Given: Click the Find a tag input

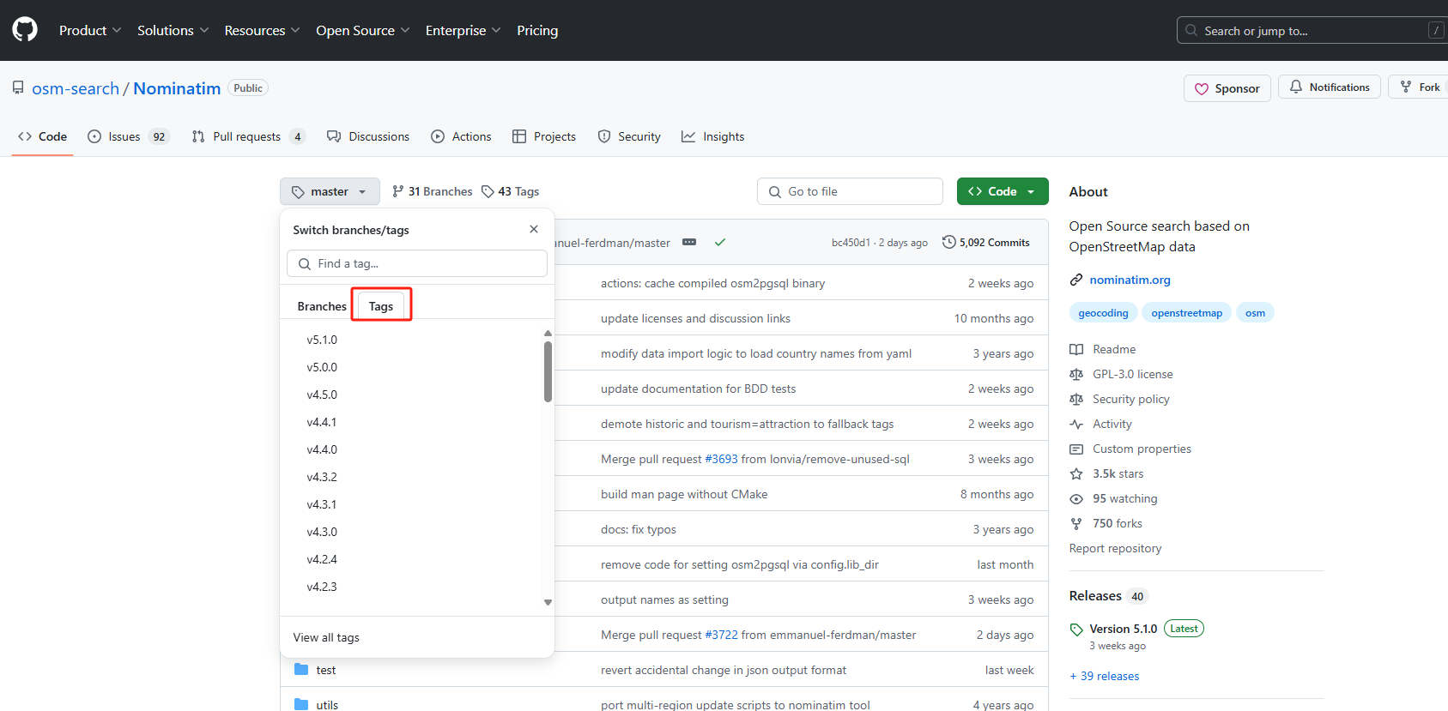Looking at the screenshot, I should (x=417, y=263).
